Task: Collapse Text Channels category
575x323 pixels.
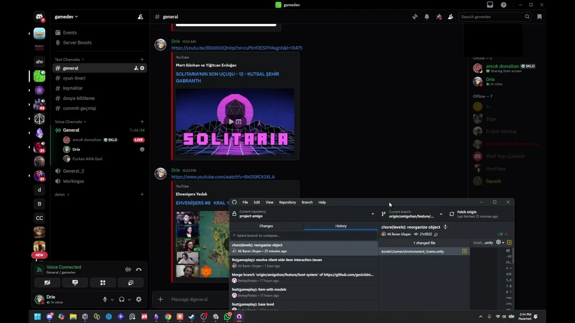Action: [69, 59]
